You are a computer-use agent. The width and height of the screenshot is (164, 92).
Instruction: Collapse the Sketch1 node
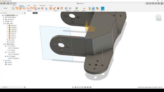pos(5,46)
